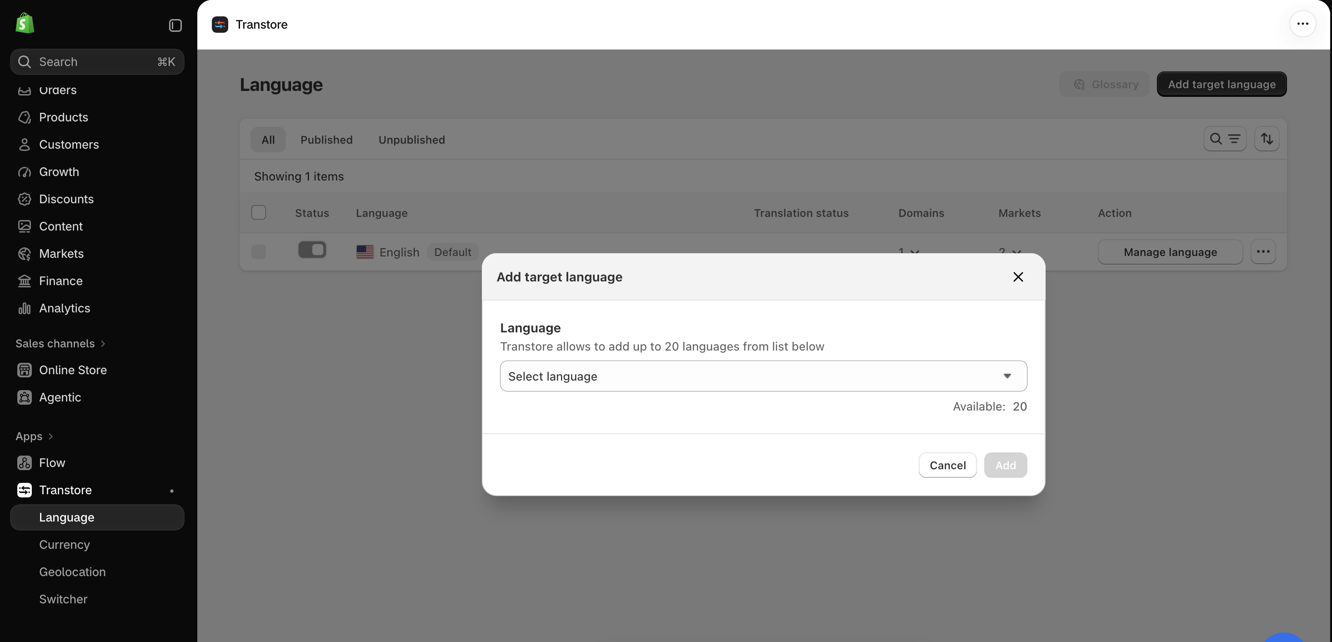Click the Glossary button
The height and width of the screenshot is (642, 1332).
(1104, 84)
